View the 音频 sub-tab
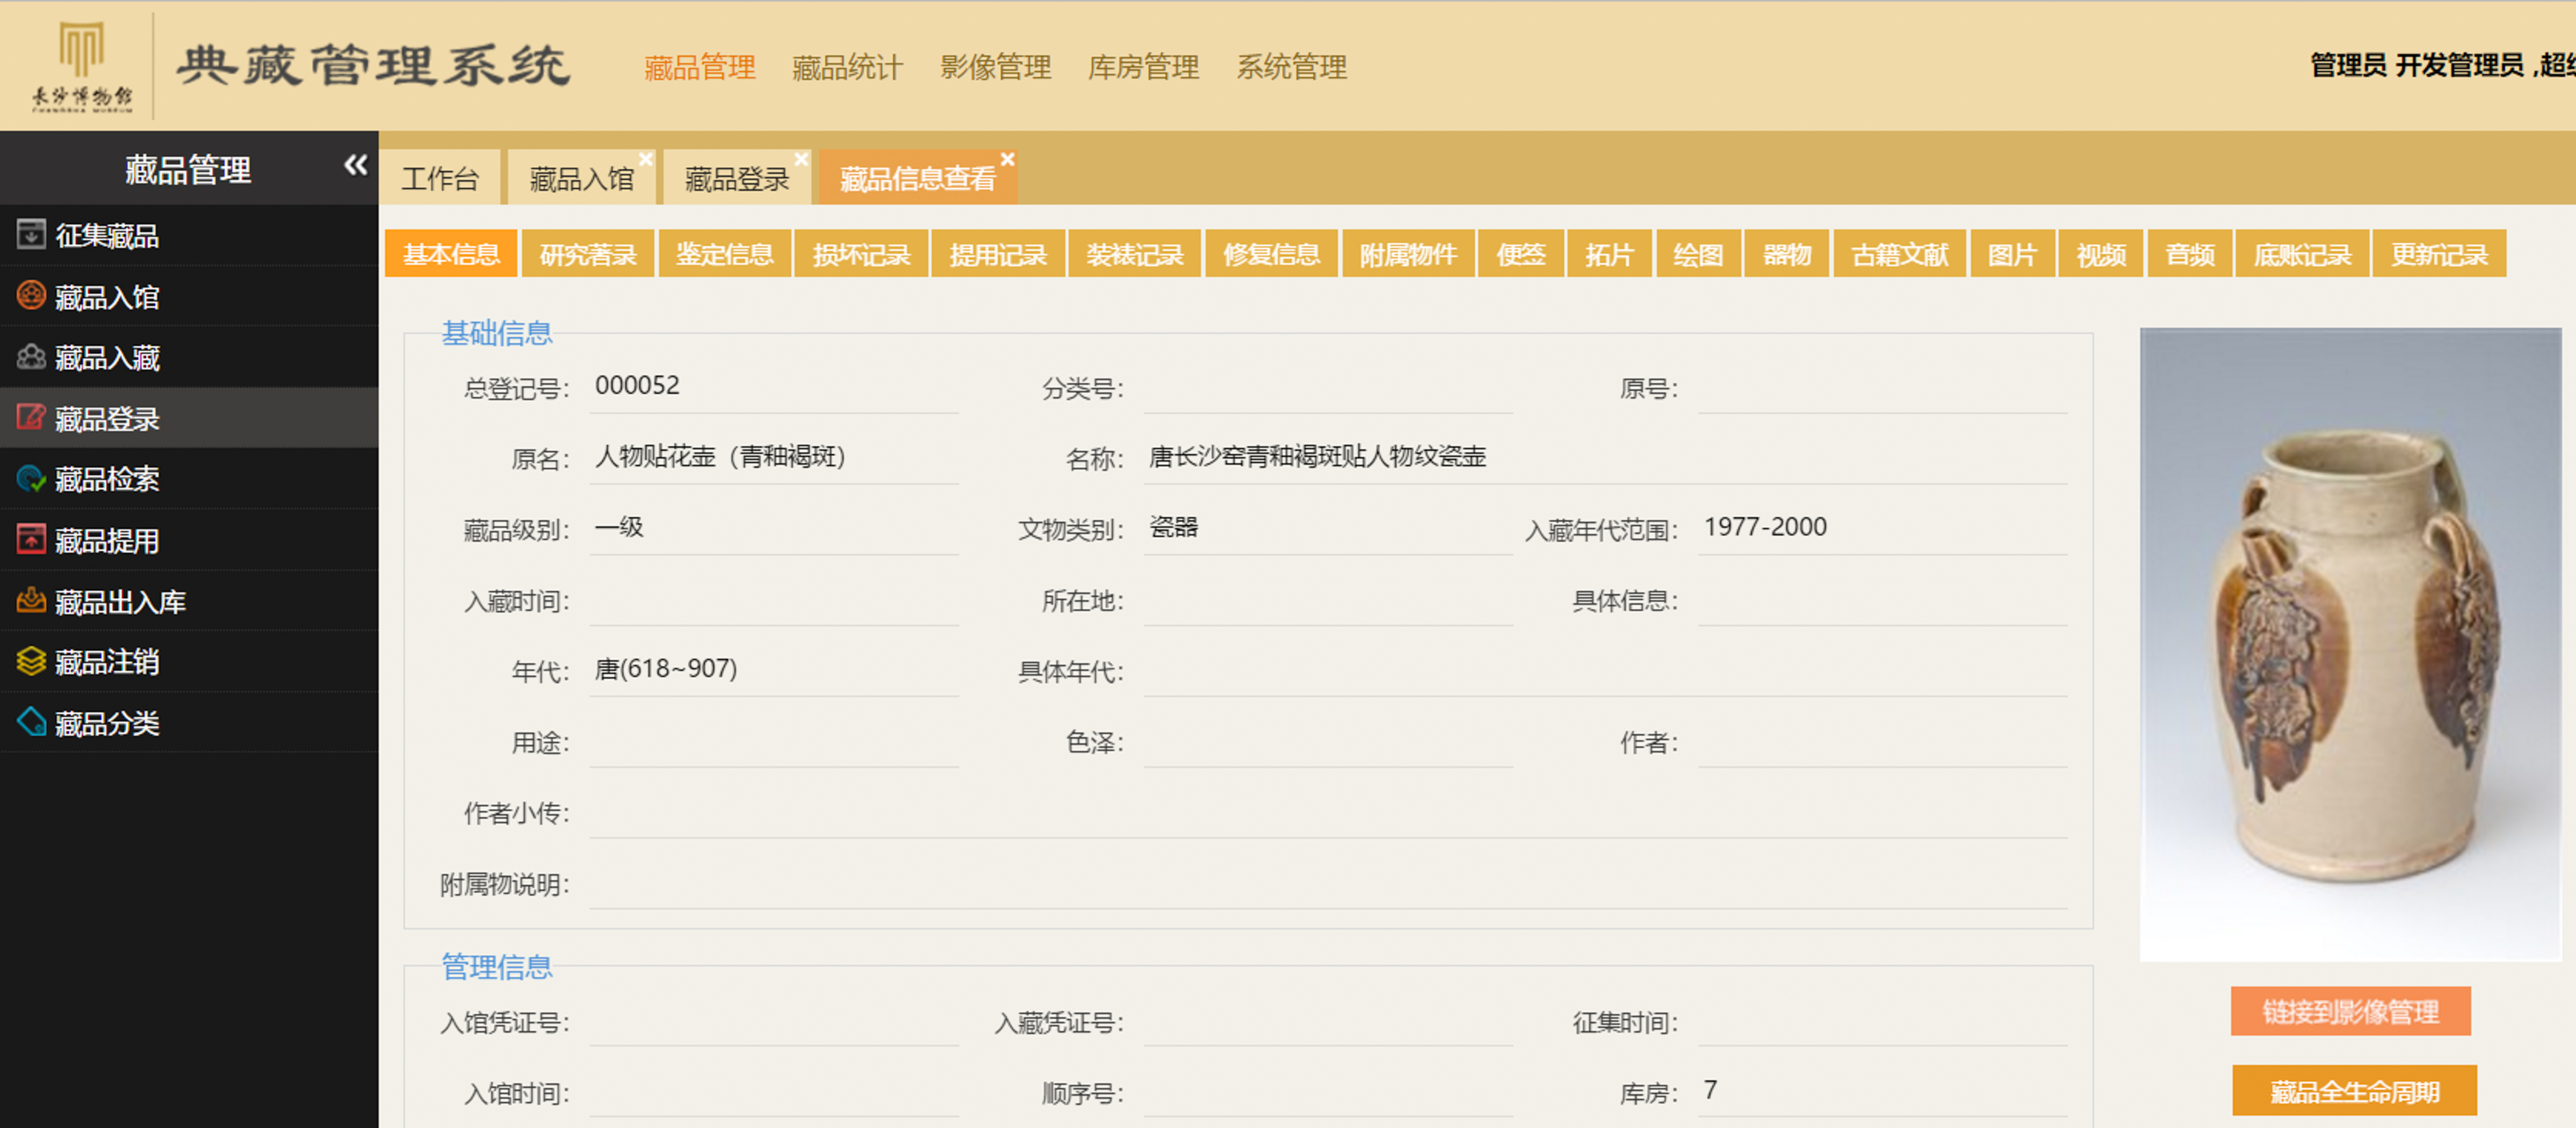The image size is (2576, 1128). click(x=2190, y=254)
